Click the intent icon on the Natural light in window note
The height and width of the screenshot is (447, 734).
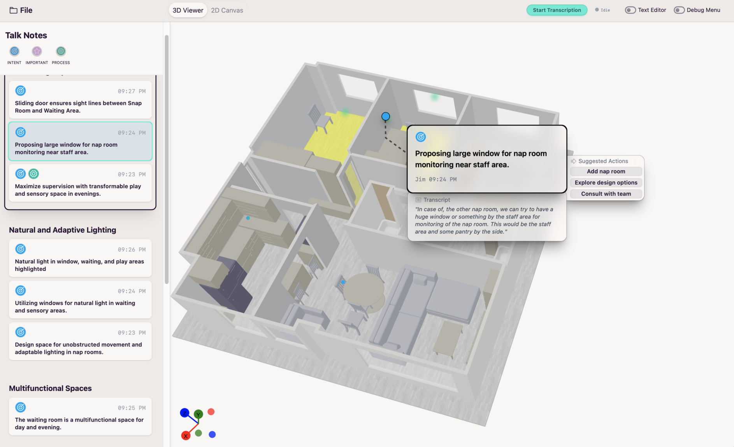coord(21,249)
